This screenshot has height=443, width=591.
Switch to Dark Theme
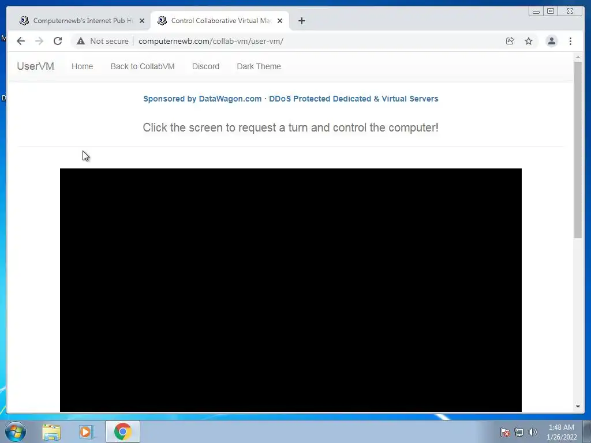coord(259,66)
